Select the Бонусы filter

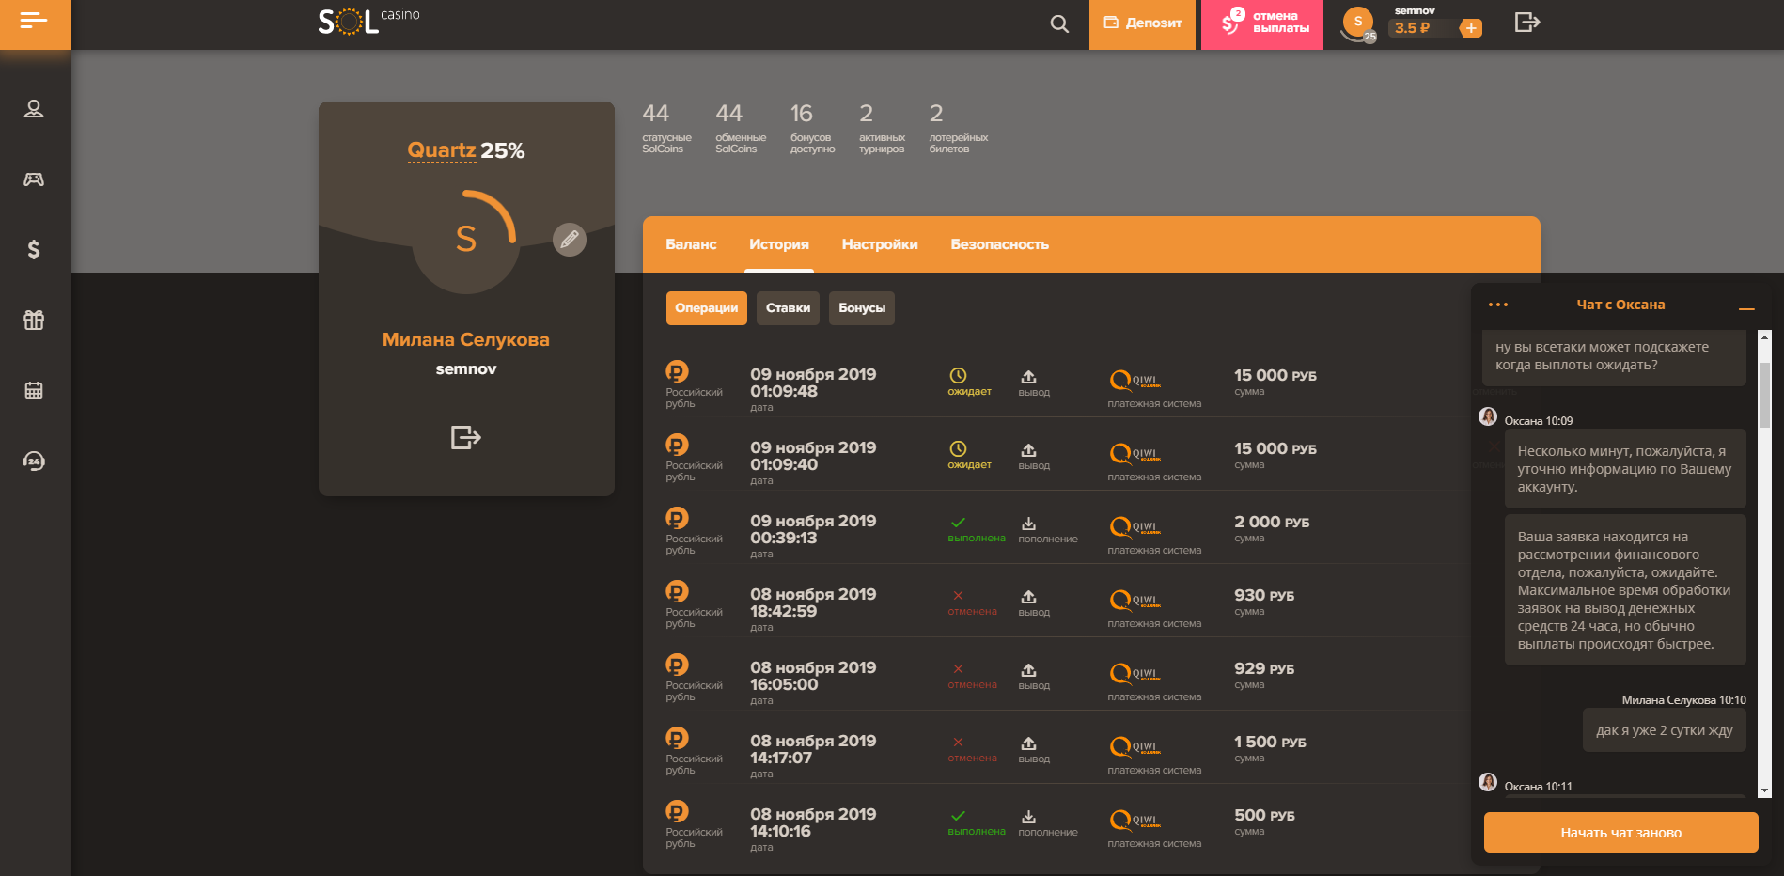pyautogui.click(x=861, y=308)
